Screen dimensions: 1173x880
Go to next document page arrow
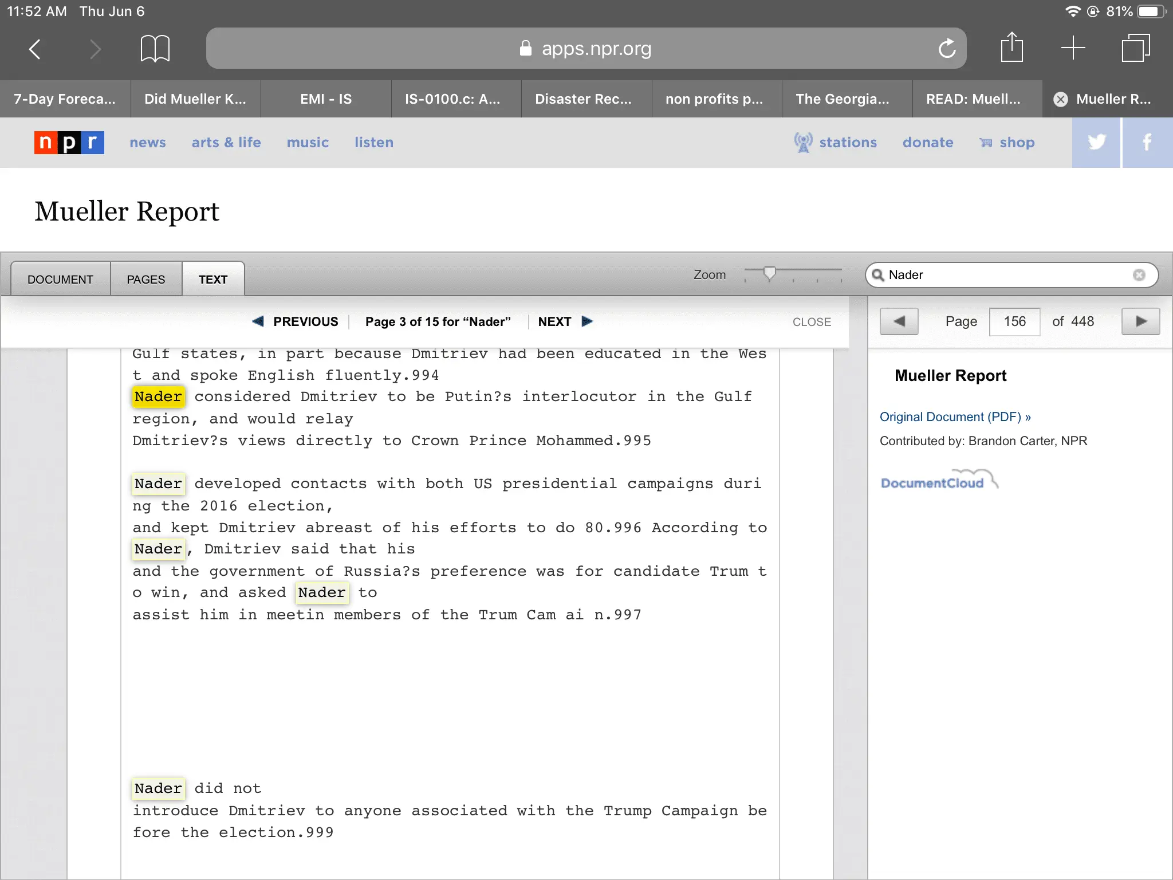click(x=1140, y=321)
